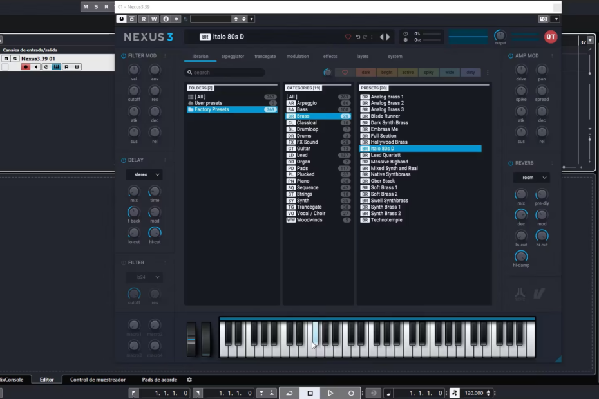Click the plugin snapshot camera icon
This screenshot has width=599, height=399.
[543, 19]
